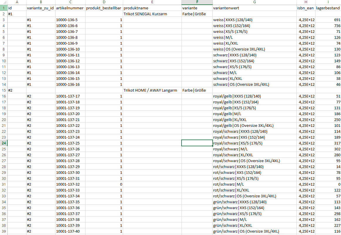Click the isbn_ean 4,25E+12 cell in row 3
The height and width of the screenshot is (235, 341).
(306, 20)
